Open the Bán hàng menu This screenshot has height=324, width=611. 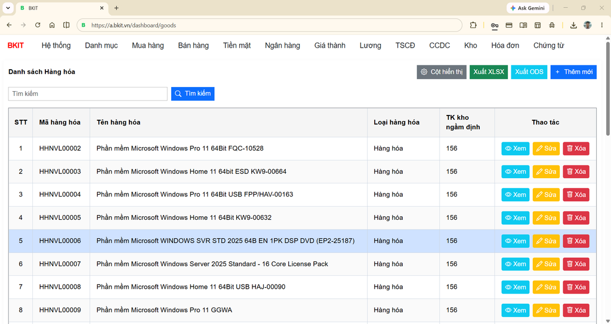tap(193, 45)
